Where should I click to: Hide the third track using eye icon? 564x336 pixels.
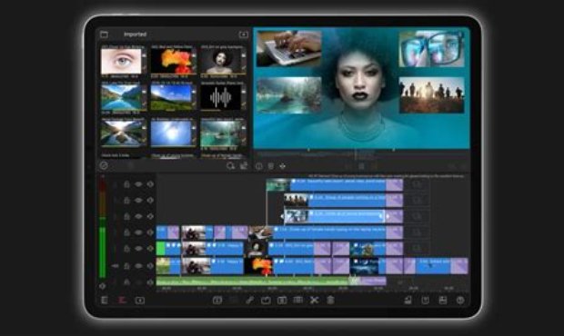pos(138,216)
